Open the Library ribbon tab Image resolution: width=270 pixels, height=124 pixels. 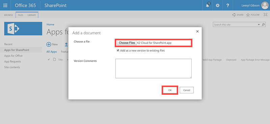pos(32,15)
